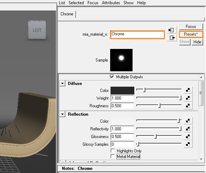Enable the Metal Material checkbox
This screenshot has height=173, width=206.
click(x=113, y=156)
